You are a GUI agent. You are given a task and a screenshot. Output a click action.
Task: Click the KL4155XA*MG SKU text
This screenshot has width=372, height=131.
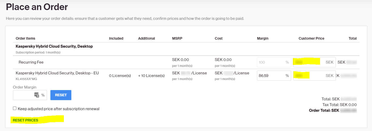[26, 79]
